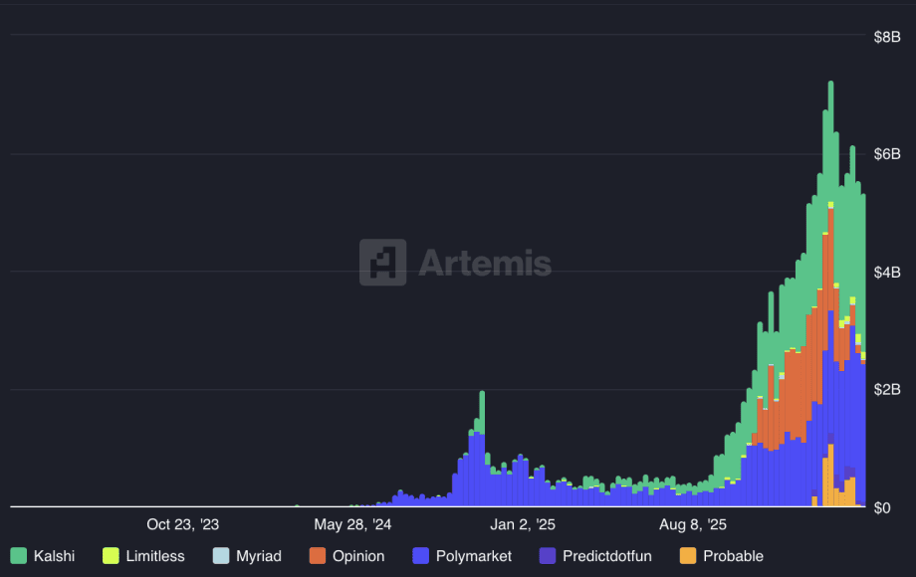Click the Artemis logo icon watermark
Viewport: 916px width, 577px height.
382,263
